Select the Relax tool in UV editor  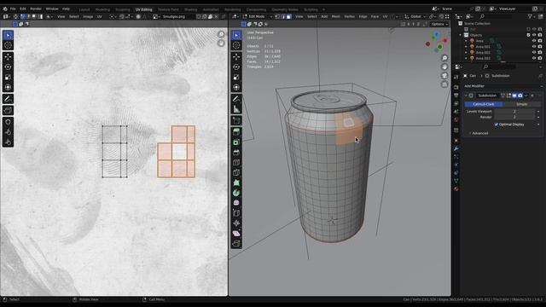pos(8,132)
